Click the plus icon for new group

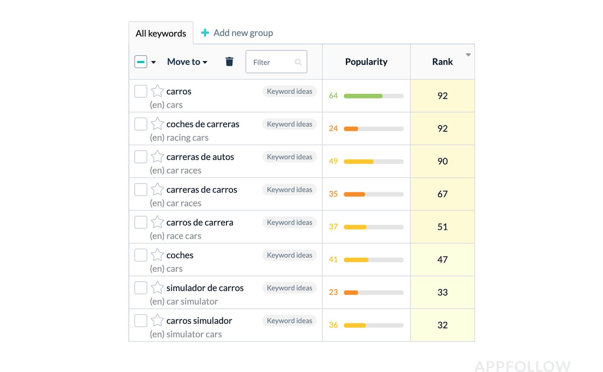pyautogui.click(x=205, y=33)
